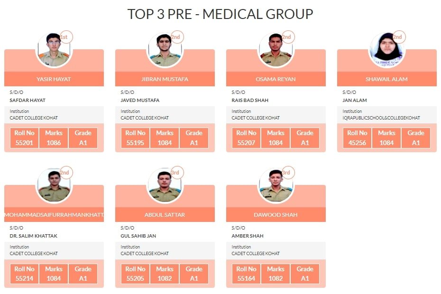
Task: View Shawail Alam's profile photo
Action: pyautogui.click(x=386, y=50)
